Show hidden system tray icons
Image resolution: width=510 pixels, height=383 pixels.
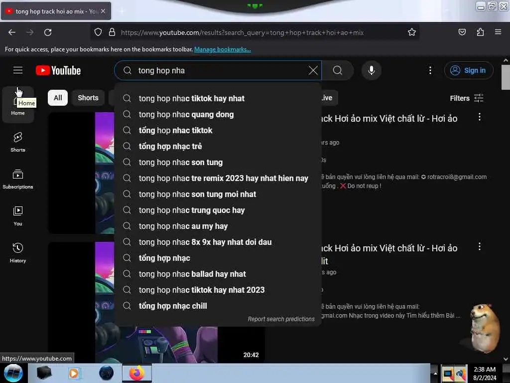(x=435, y=373)
